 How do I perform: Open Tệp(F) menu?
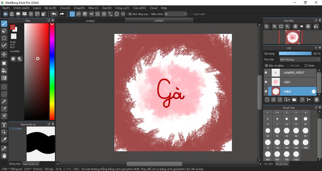coord(6,8)
